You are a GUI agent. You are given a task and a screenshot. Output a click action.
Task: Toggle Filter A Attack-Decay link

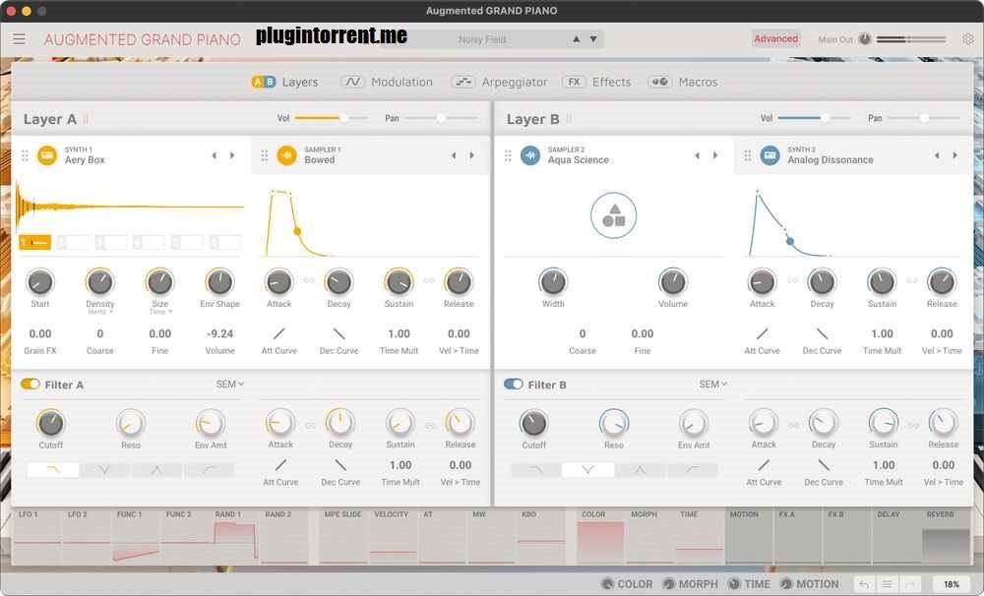click(x=310, y=425)
